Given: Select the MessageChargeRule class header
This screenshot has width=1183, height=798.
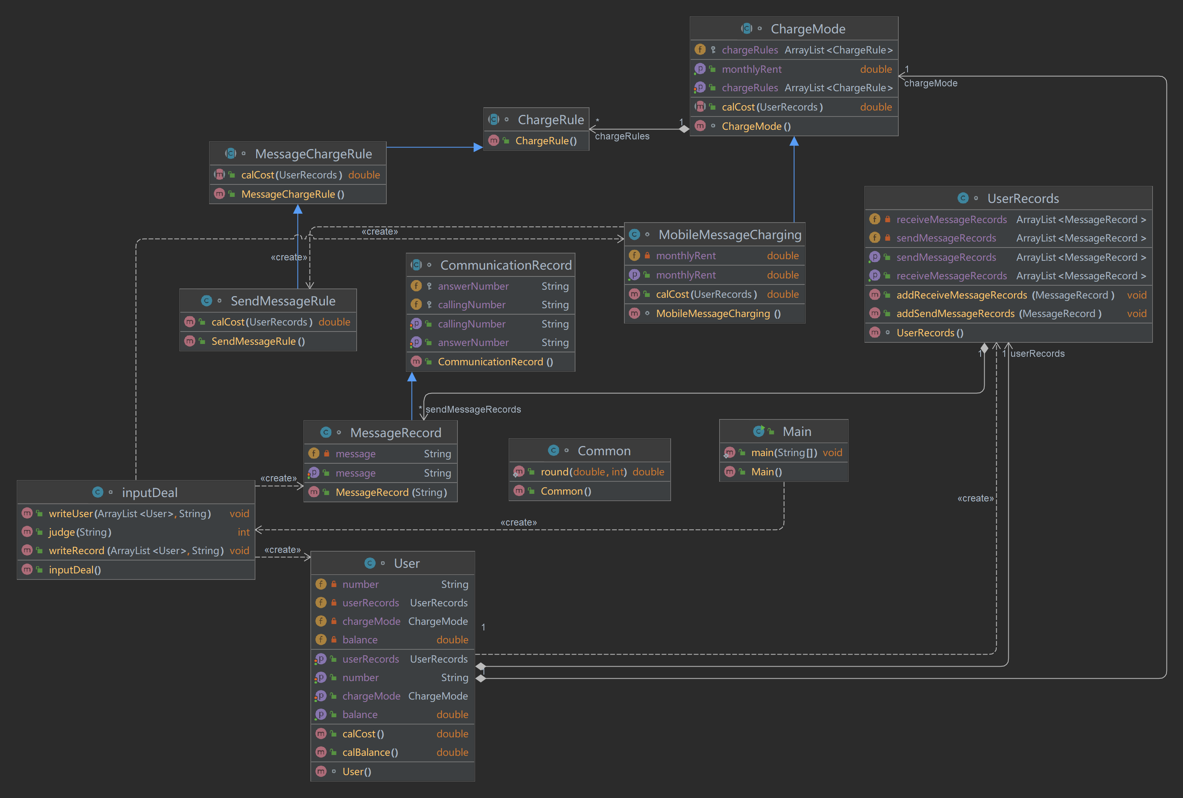Looking at the screenshot, I should pos(313,154).
